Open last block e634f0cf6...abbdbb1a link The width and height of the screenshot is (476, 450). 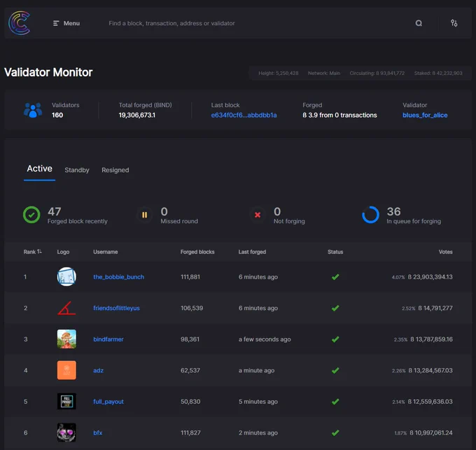click(x=244, y=115)
